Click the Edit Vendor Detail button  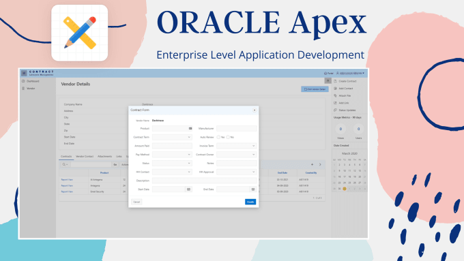(x=315, y=89)
